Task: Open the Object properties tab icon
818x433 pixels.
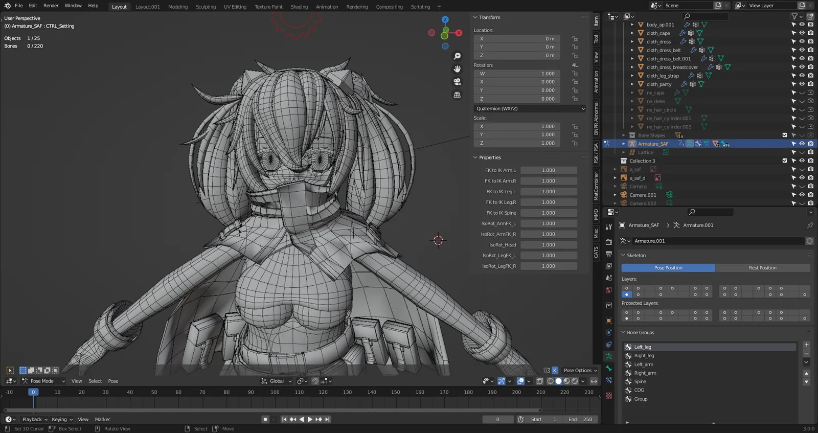Action: point(608,321)
